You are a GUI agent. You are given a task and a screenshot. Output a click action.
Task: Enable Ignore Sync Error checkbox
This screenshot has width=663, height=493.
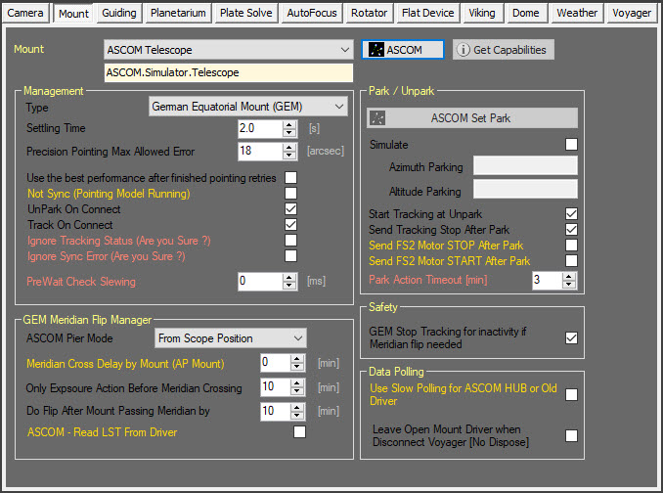click(290, 256)
